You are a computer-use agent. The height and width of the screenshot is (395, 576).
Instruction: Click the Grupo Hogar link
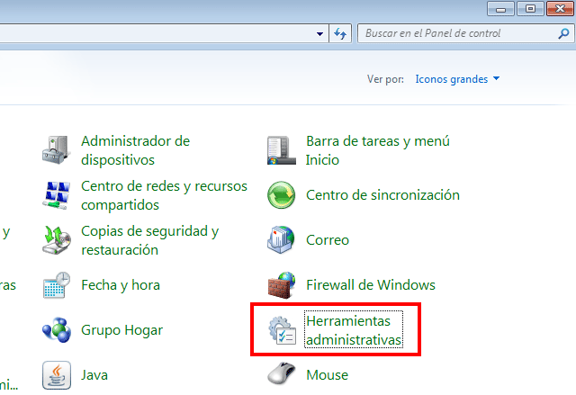[122, 330]
